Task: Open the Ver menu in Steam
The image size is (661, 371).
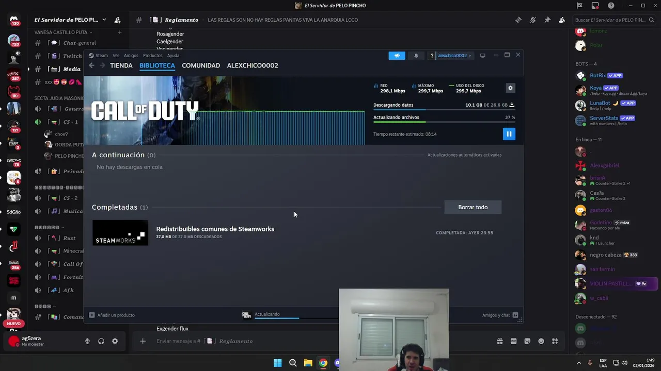Action: [x=116, y=56]
